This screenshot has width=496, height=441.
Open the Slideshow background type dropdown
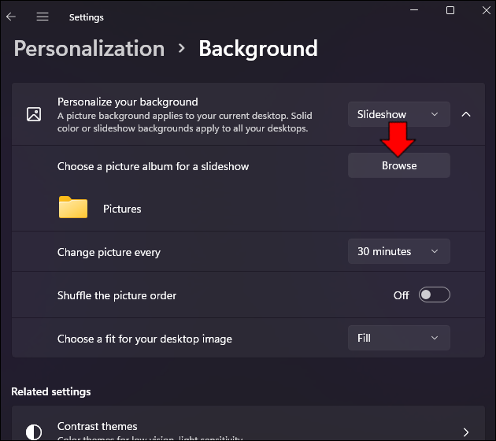pyautogui.click(x=398, y=114)
